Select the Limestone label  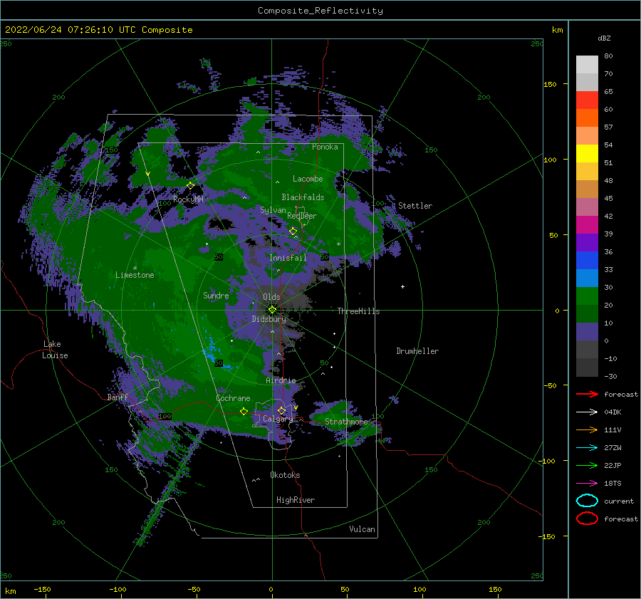point(135,275)
